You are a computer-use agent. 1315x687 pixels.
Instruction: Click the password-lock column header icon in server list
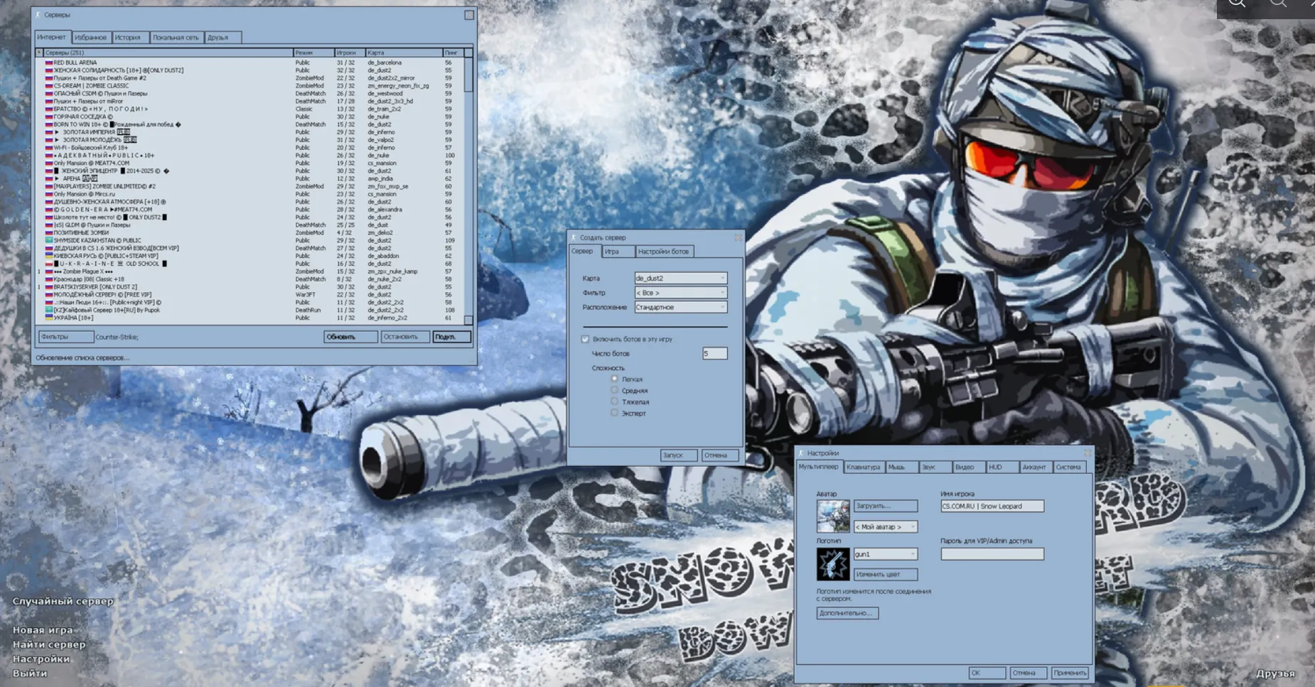[x=39, y=53]
